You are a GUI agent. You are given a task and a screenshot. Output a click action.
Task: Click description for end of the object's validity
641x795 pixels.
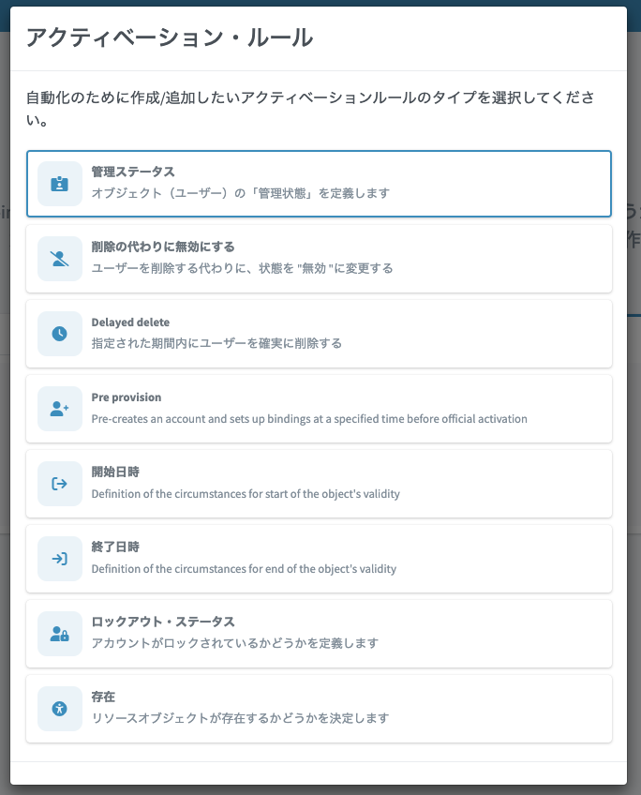point(244,569)
